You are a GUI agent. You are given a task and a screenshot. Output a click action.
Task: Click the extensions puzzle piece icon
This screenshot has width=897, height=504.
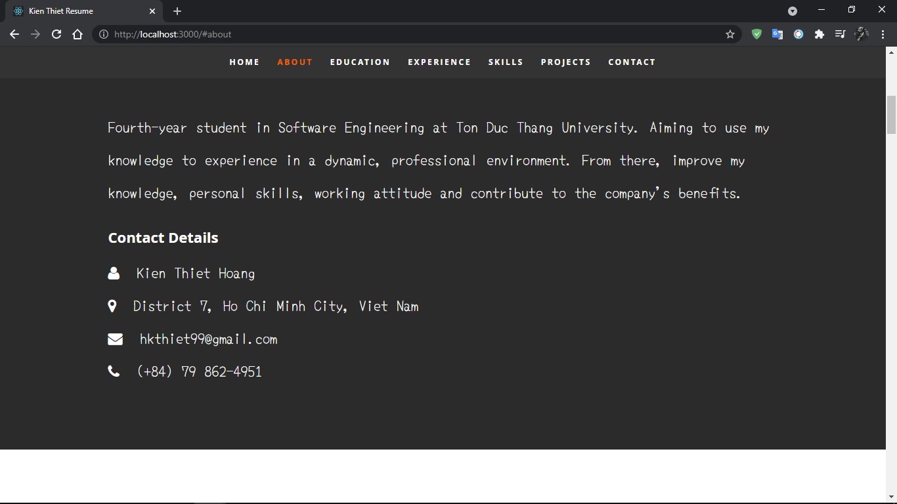pyautogui.click(x=820, y=34)
